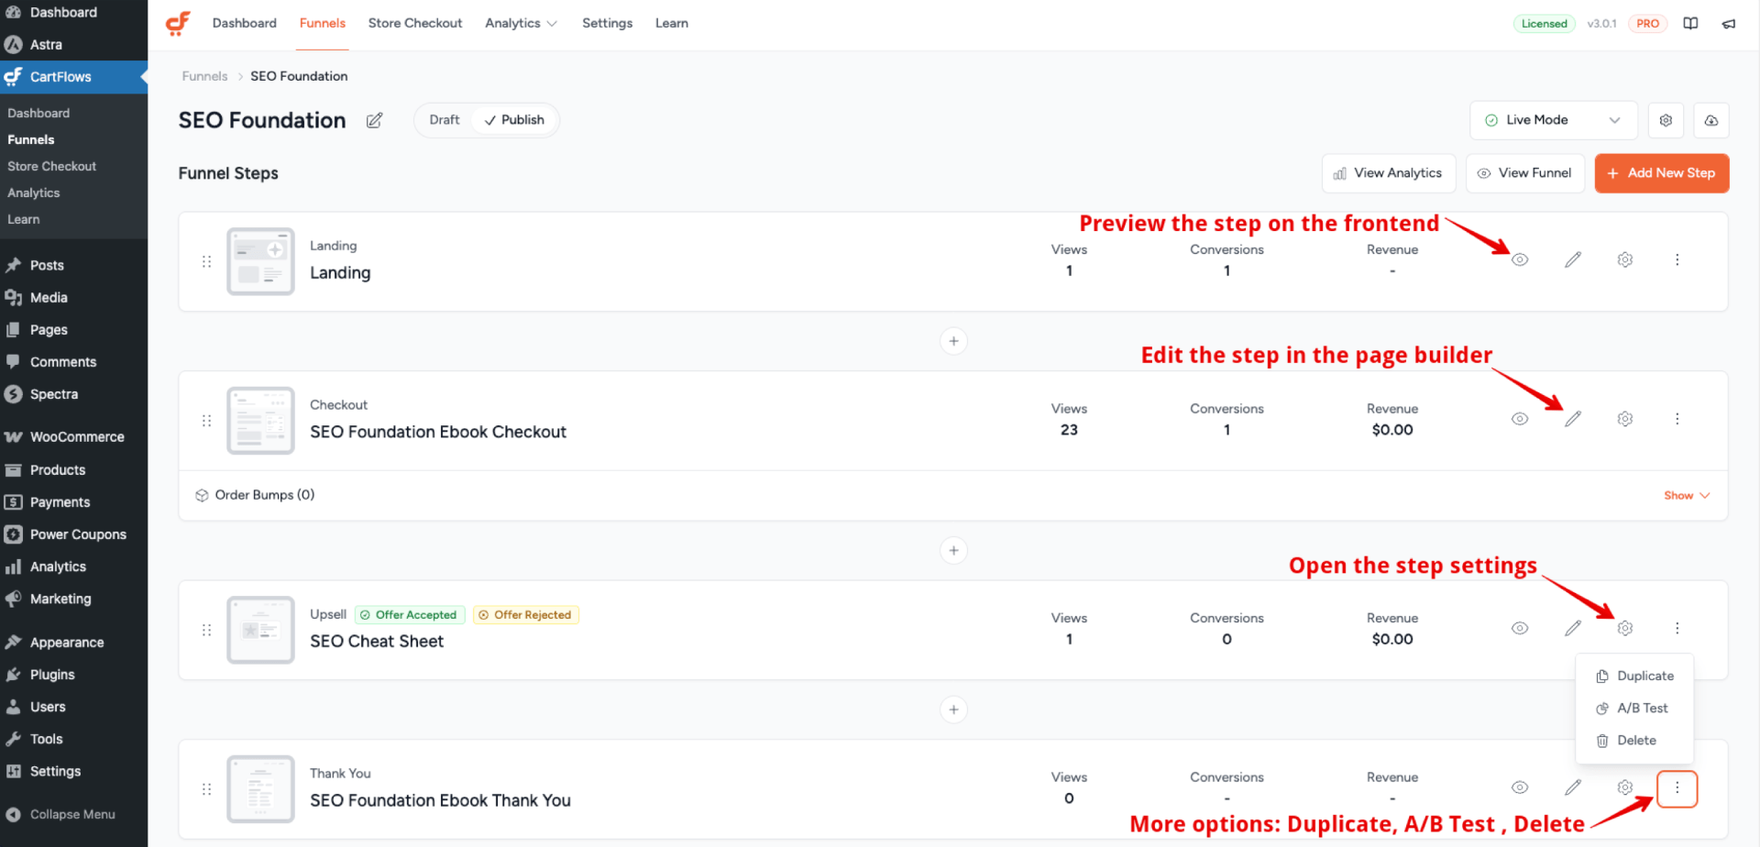Edit the Thank You step with pencil icon
Viewport: 1760px width, 847px height.
tap(1573, 787)
